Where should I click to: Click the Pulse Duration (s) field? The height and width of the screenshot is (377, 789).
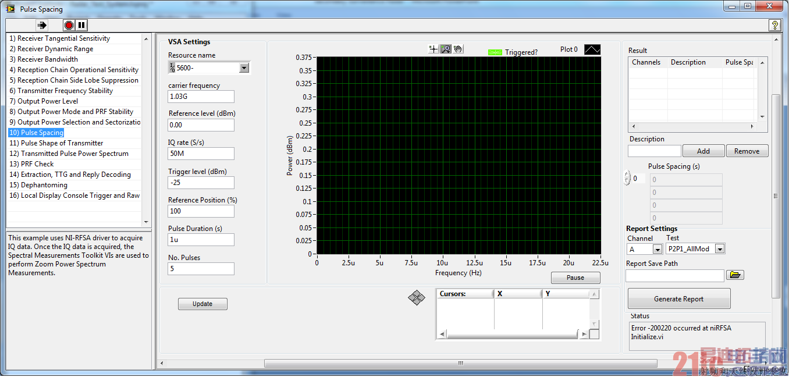[x=201, y=240]
